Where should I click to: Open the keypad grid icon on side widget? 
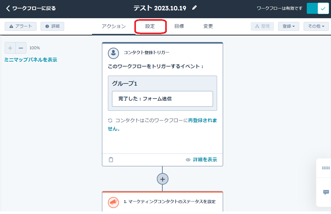point(326,168)
